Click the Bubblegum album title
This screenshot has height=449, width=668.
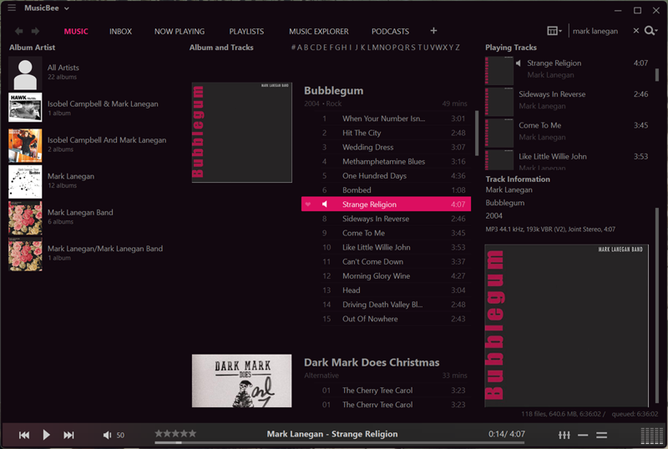[333, 91]
